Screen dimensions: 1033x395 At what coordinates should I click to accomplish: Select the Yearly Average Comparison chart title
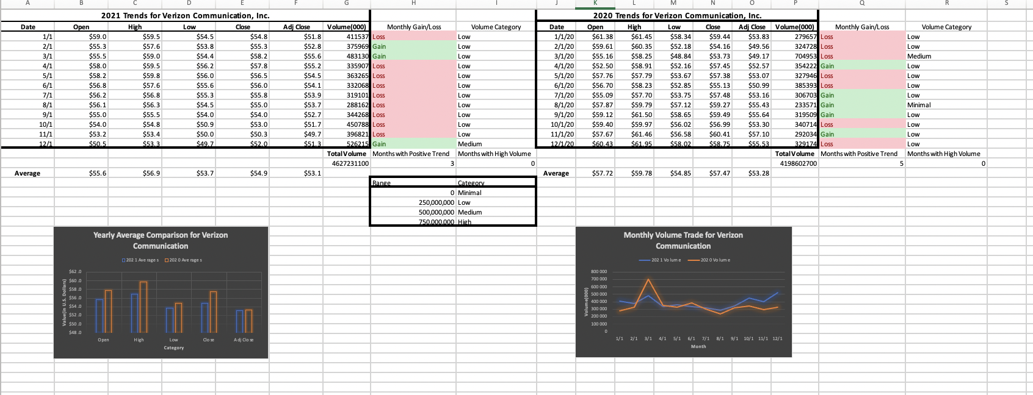coord(161,240)
